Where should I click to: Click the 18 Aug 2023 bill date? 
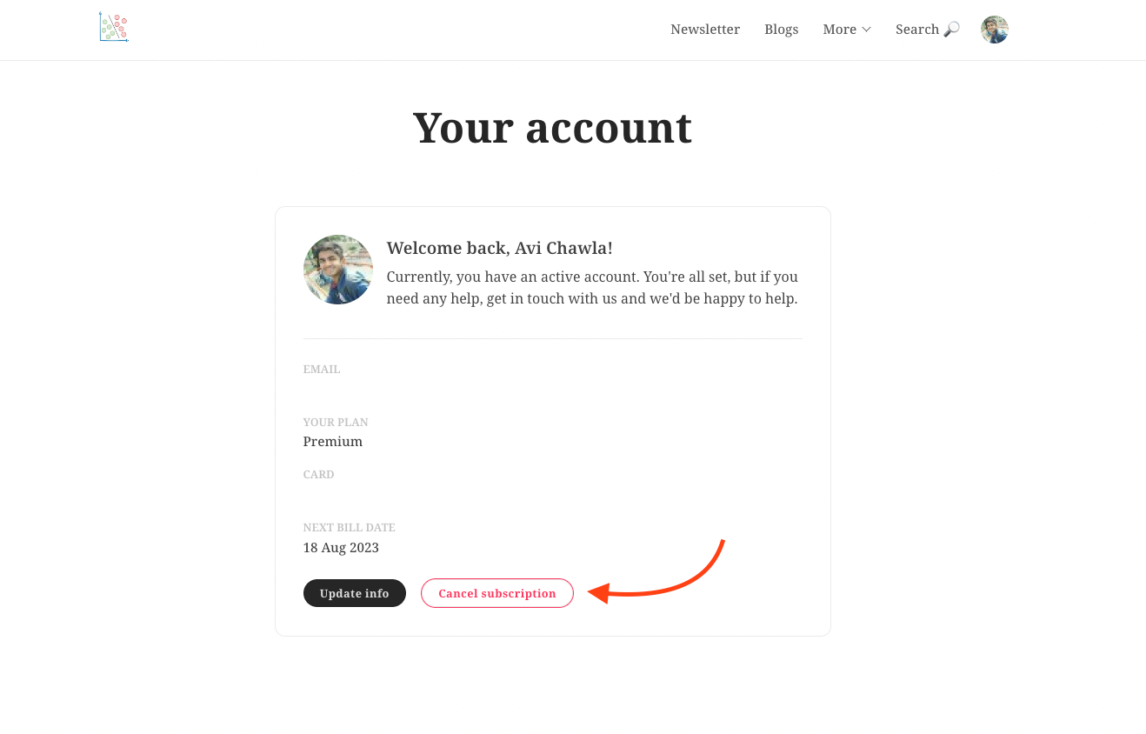(x=341, y=548)
